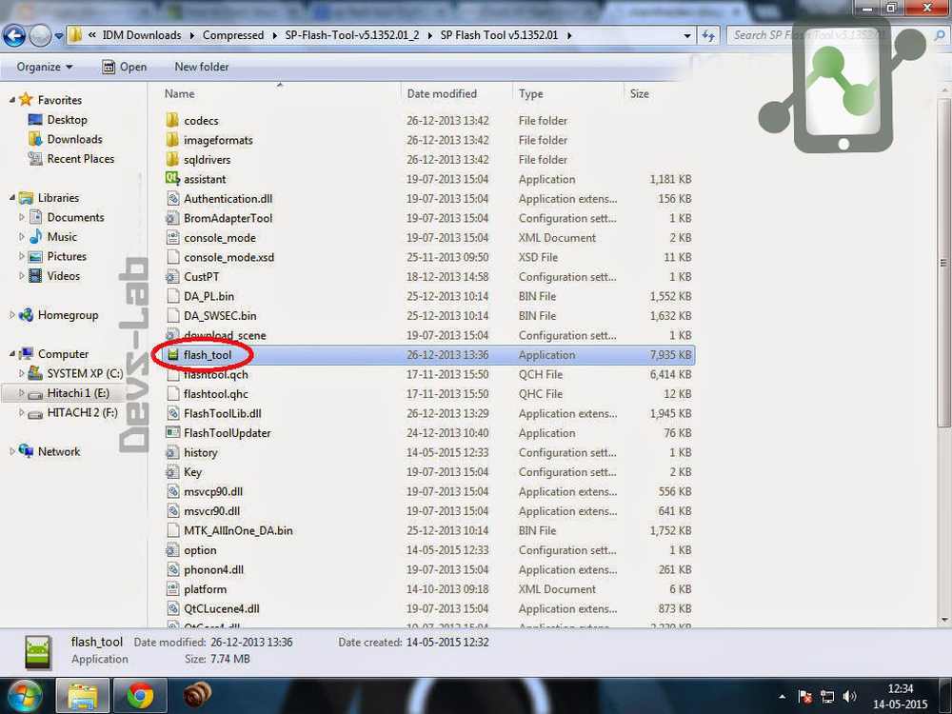952x714 pixels.
Task: Select the CustPT configuration icon
Action: point(173,276)
